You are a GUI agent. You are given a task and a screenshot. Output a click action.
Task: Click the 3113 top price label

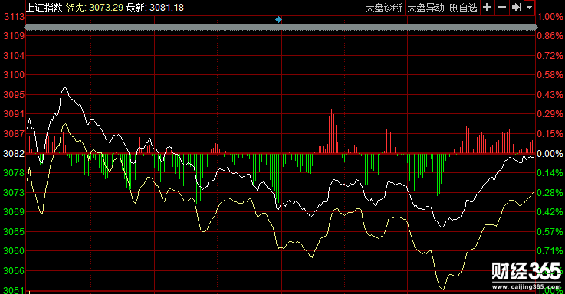tap(14, 17)
